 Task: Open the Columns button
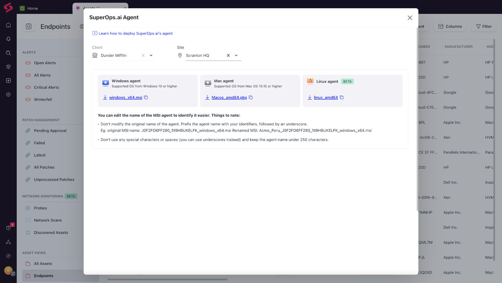[x=450, y=27]
